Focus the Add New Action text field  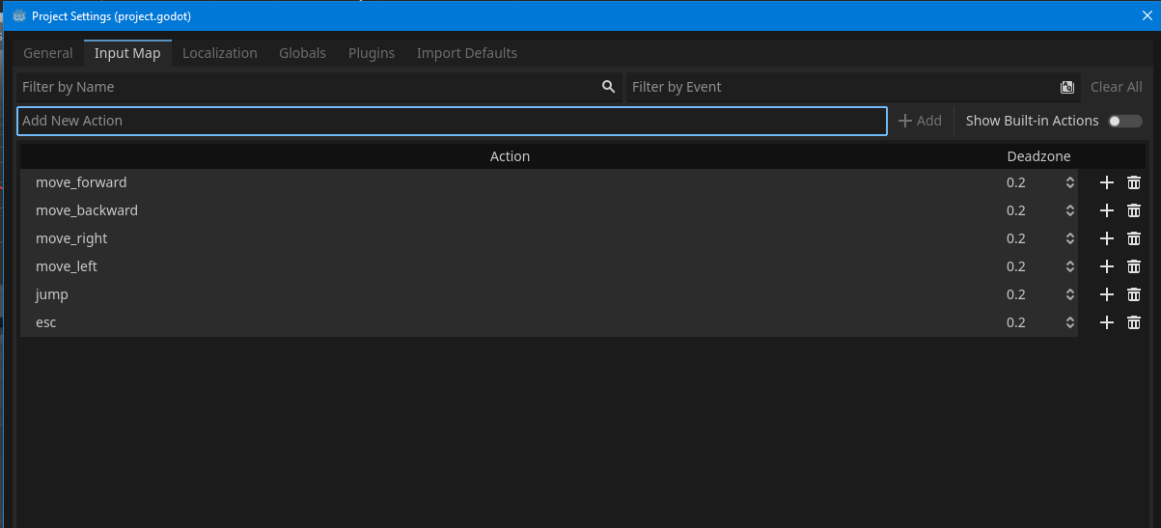pyautogui.click(x=452, y=121)
